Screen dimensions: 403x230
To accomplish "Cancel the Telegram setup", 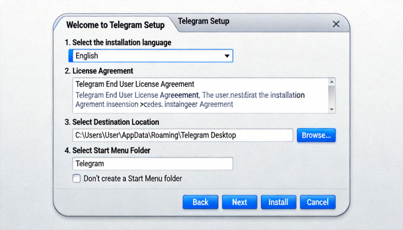I will [318, 202].
